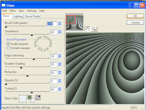This screenshot has width=146, height=110.
Task: Select the hand pan tool
Action: pyautogui.click(x=88, y=29)
